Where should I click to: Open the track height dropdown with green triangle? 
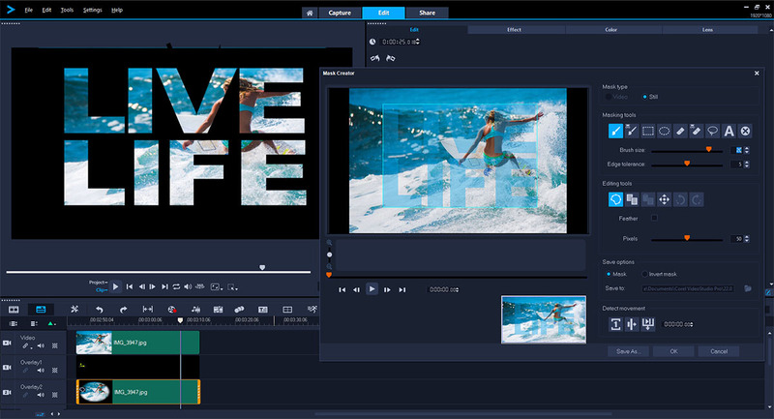click(51, 324)
